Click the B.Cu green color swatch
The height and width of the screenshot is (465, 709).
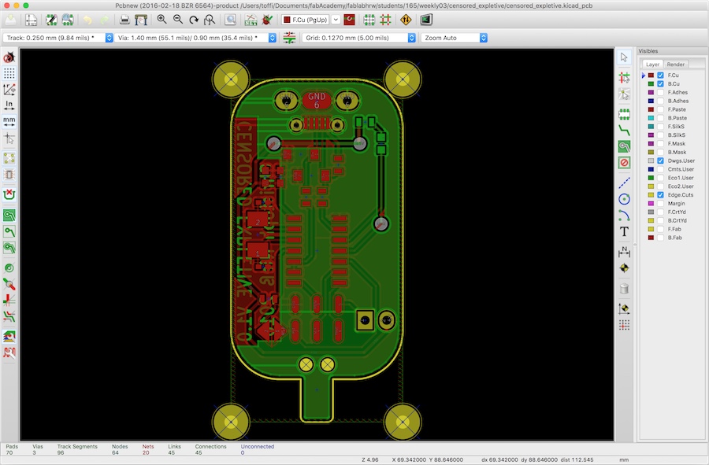(651, 84)
